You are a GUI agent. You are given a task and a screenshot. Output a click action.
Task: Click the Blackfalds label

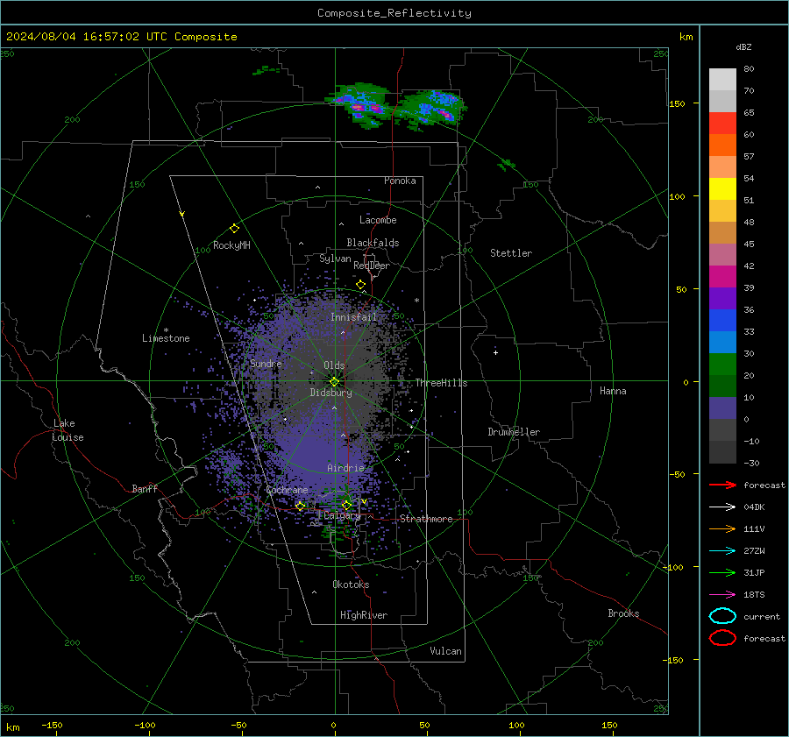point(373,243)
